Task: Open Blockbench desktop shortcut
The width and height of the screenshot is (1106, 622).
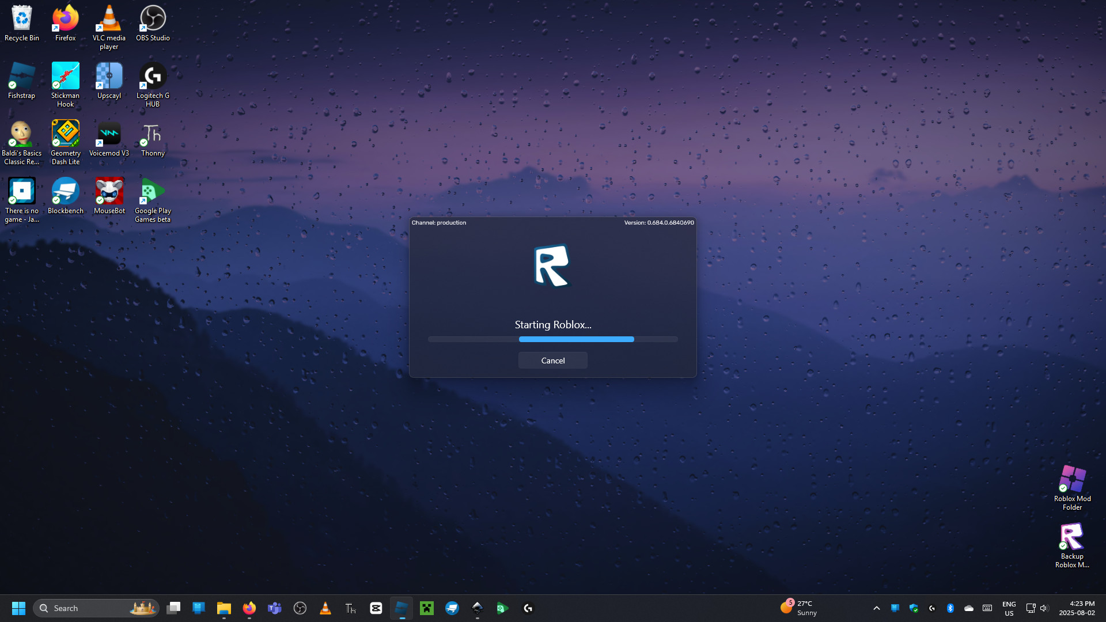Action: pyautogui.click(x=65, y=196)
